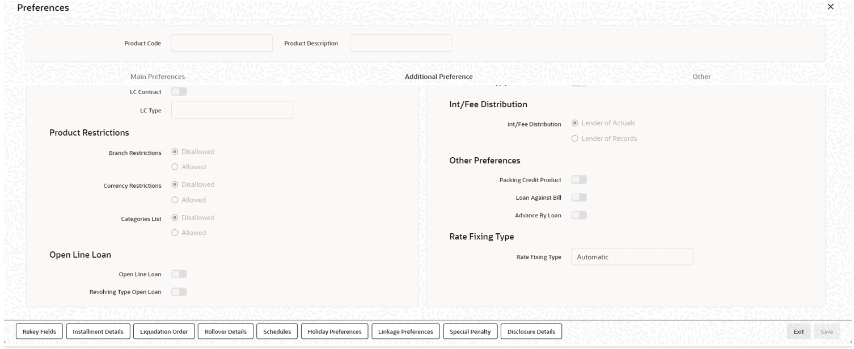Enable the Open Line Loan toggle
This screenshot has width=854, height=349.
click(x=179, y=274)
